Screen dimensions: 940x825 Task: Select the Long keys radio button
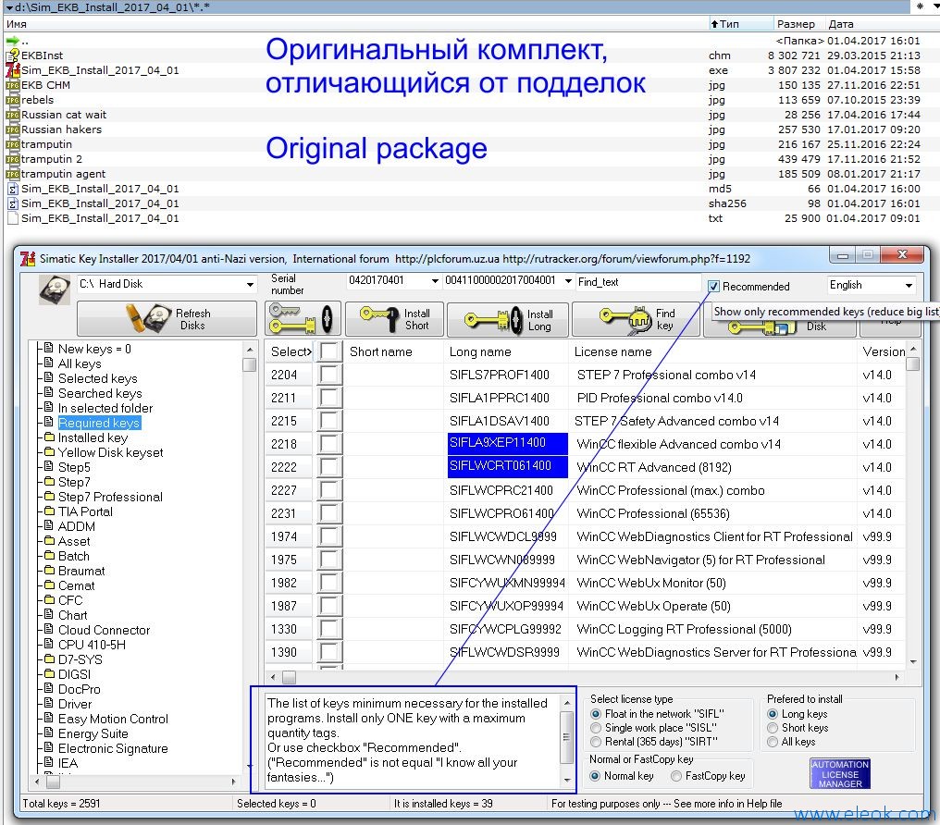[773, 714]
